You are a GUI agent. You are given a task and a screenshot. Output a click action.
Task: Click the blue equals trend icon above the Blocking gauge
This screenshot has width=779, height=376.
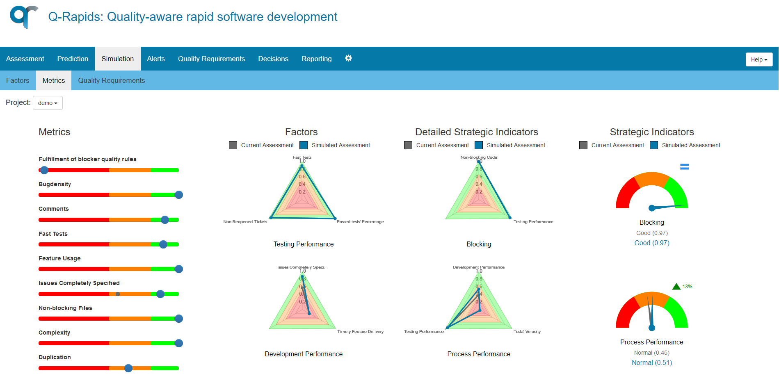point(684,166)
